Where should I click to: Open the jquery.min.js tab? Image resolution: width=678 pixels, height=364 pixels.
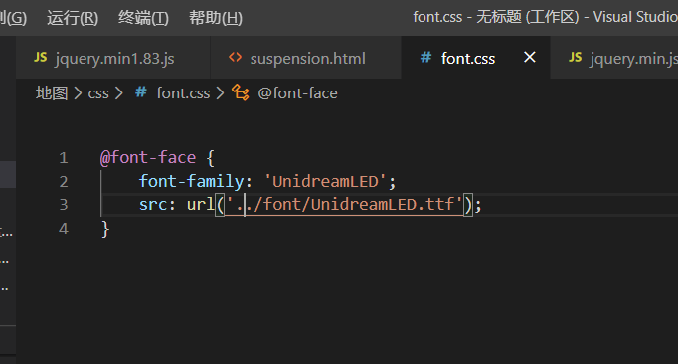tap(614, 58)
